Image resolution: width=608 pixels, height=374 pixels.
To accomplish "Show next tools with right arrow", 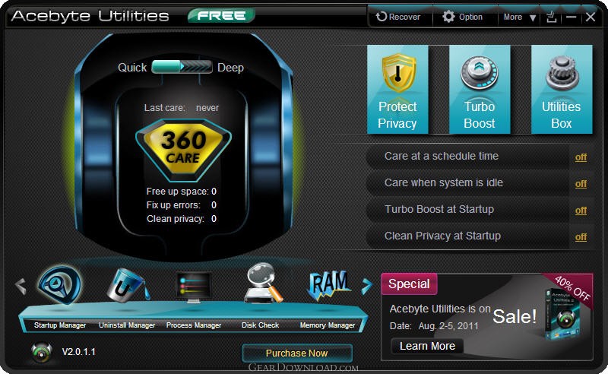I will (x=366, y=287).
